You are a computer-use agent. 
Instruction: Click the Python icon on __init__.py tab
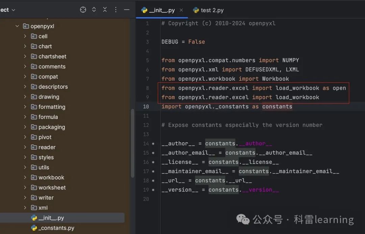tap(144, 10)
